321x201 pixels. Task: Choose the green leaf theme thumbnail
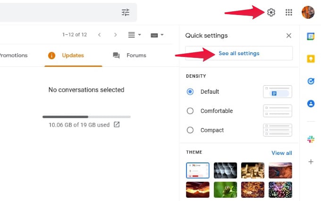pyautogui.click(x=225, y=190)
